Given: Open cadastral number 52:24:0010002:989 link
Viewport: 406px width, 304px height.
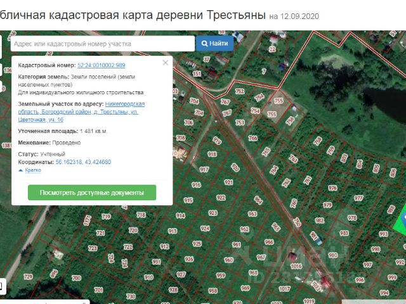Looking at the screenshot, I should coord(101,65).
